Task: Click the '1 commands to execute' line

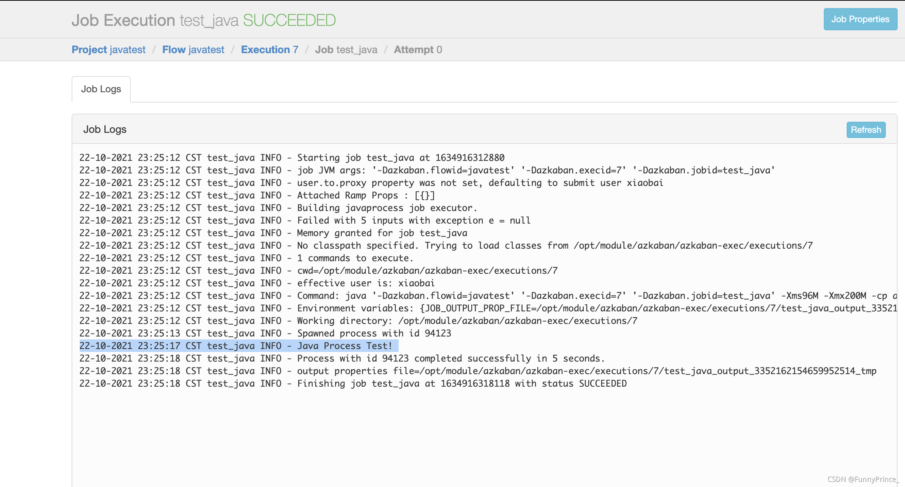Action: coord(247,258)
